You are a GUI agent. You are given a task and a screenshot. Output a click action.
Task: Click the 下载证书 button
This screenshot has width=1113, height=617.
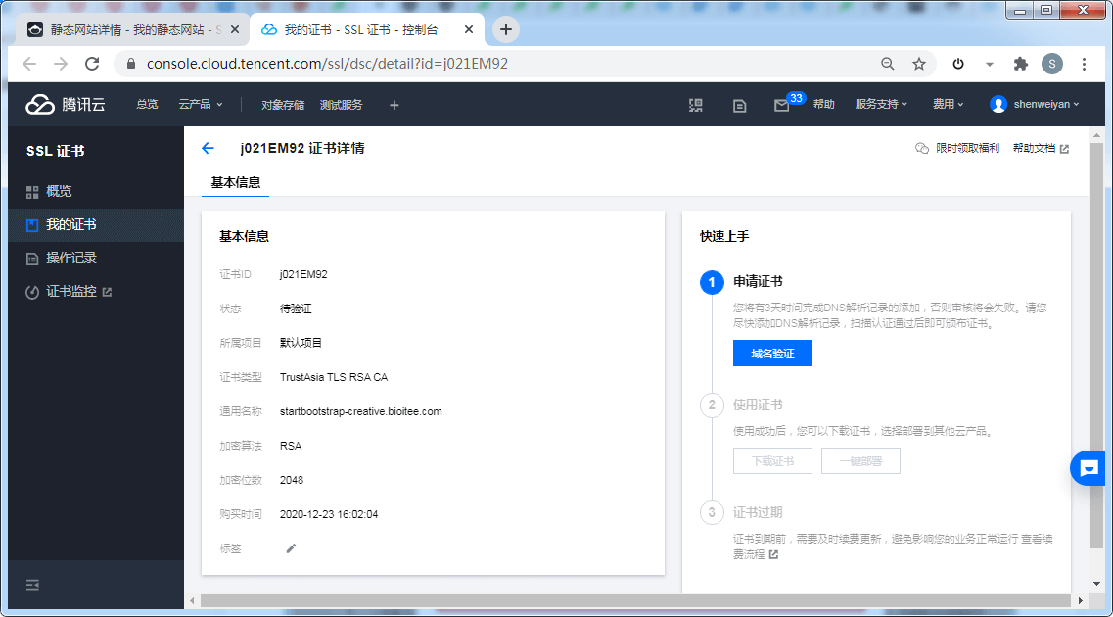(772, 461)
